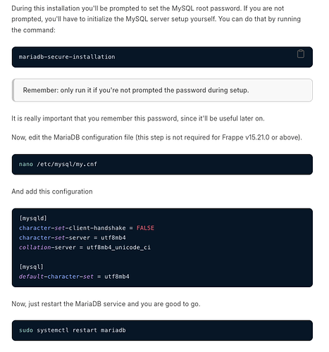Click the Remember note callout box
Viewport: 329px width, 352px height.
(162, 90)
